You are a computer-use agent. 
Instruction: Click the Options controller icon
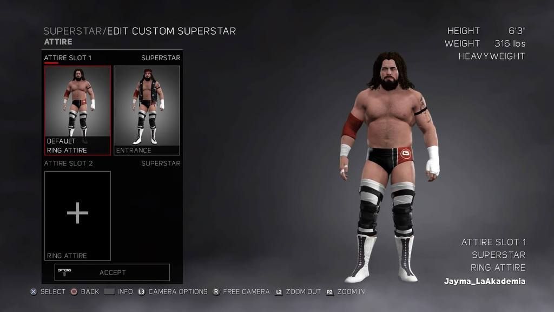[x=64, y=272]
